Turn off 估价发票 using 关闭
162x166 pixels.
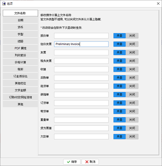pos(132,44)
